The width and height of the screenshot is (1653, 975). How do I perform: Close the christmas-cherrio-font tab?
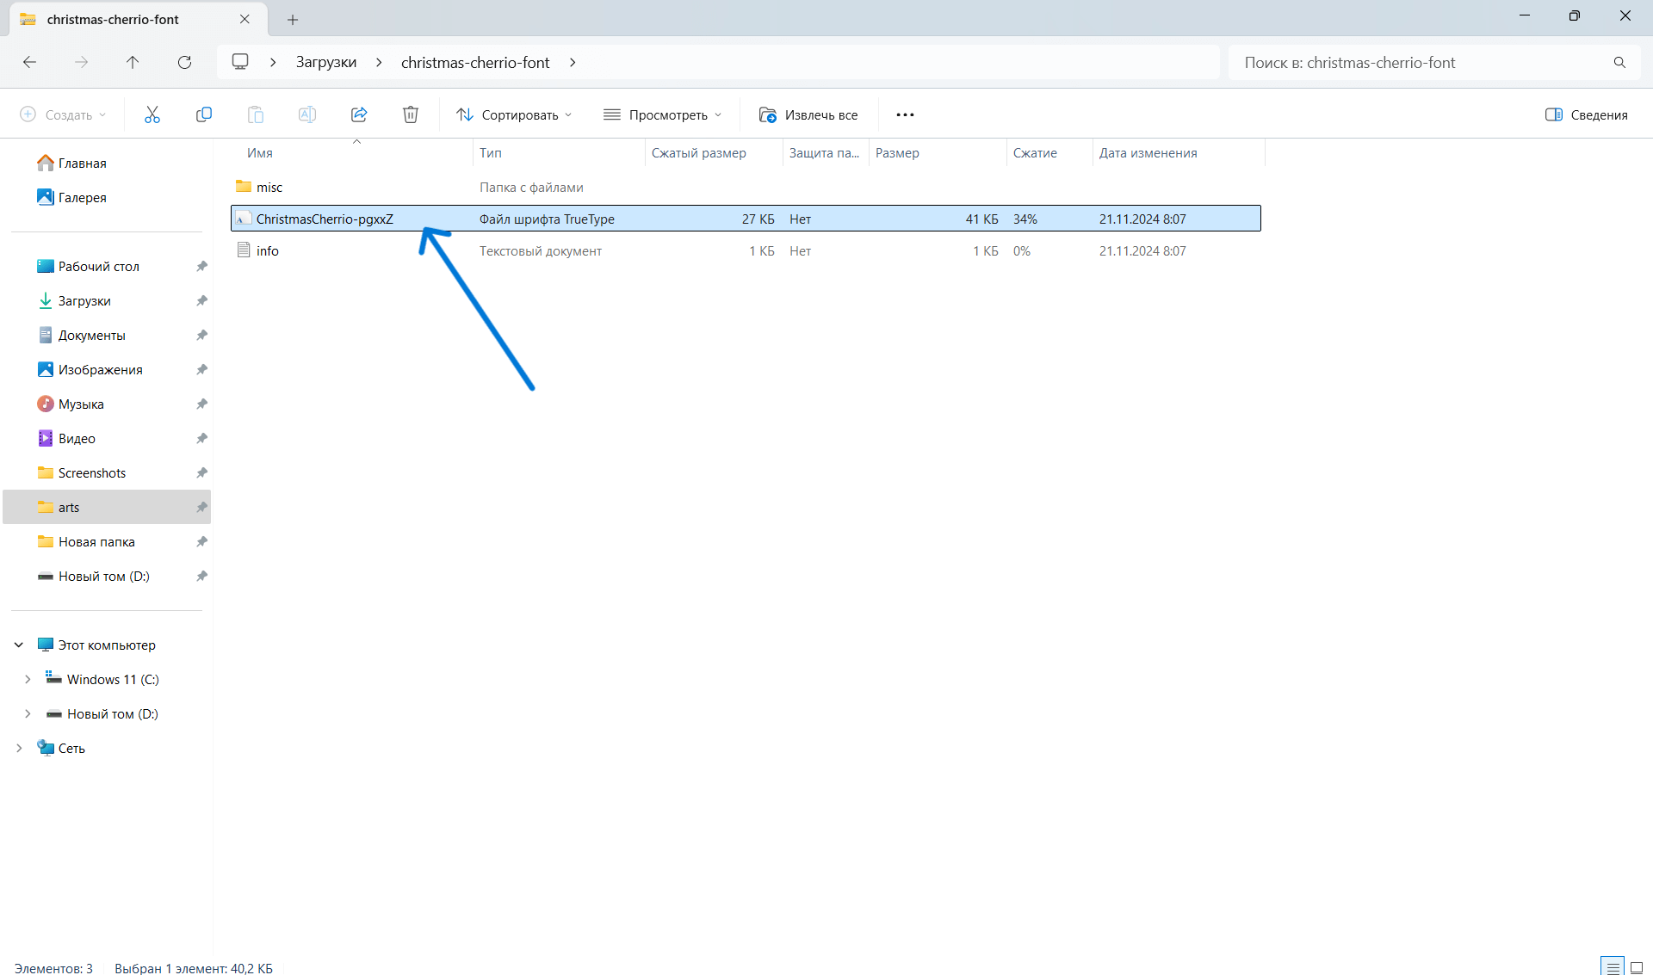click(245, 19)
